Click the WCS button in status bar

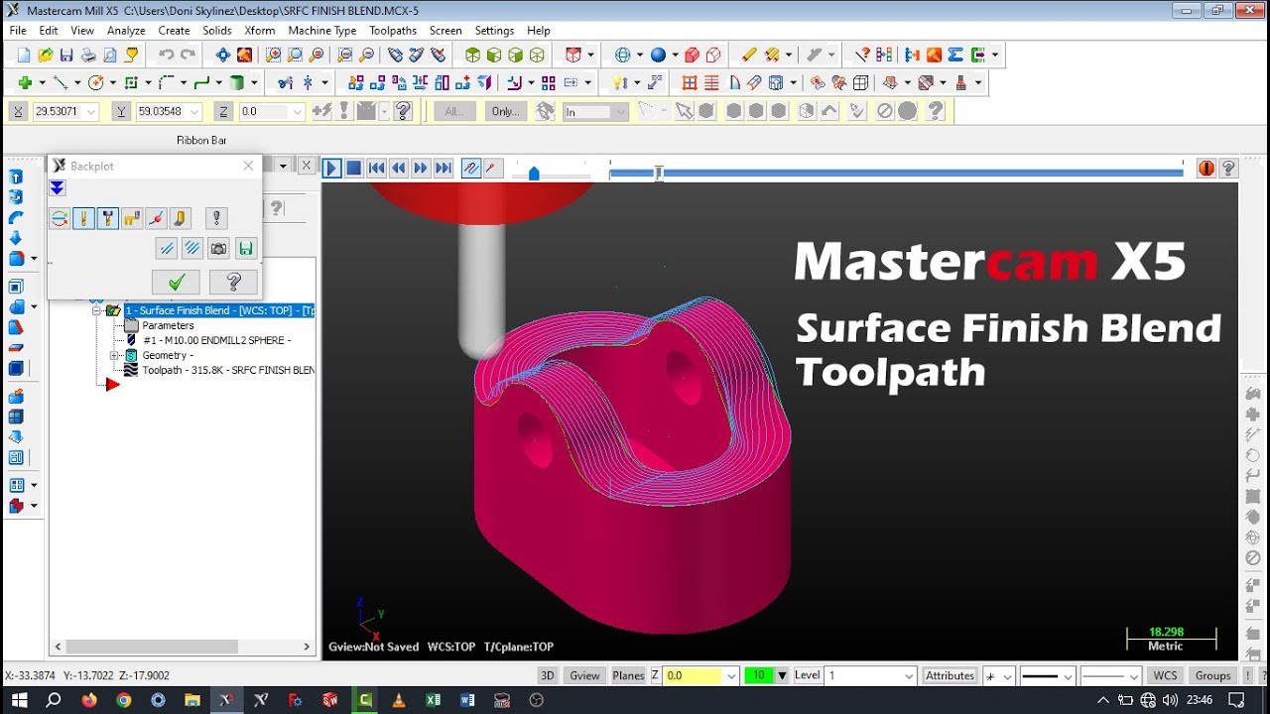[1165, 675]
